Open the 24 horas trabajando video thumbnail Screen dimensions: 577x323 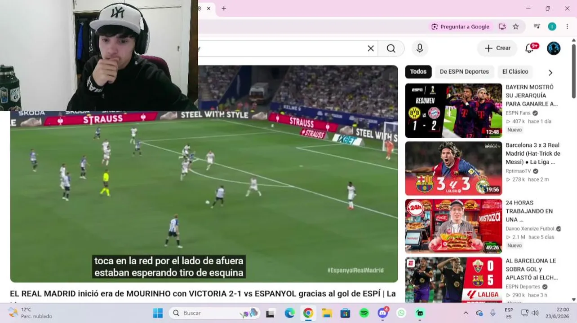(453, 227)
